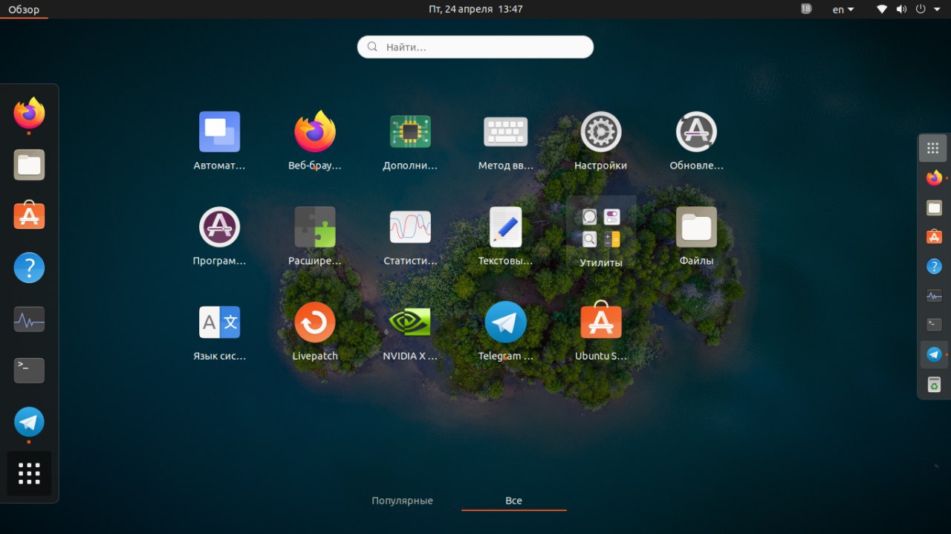The image size is (951, 534).
Task: Click Firefox in the left dock
Action: [x=29, y=114]
